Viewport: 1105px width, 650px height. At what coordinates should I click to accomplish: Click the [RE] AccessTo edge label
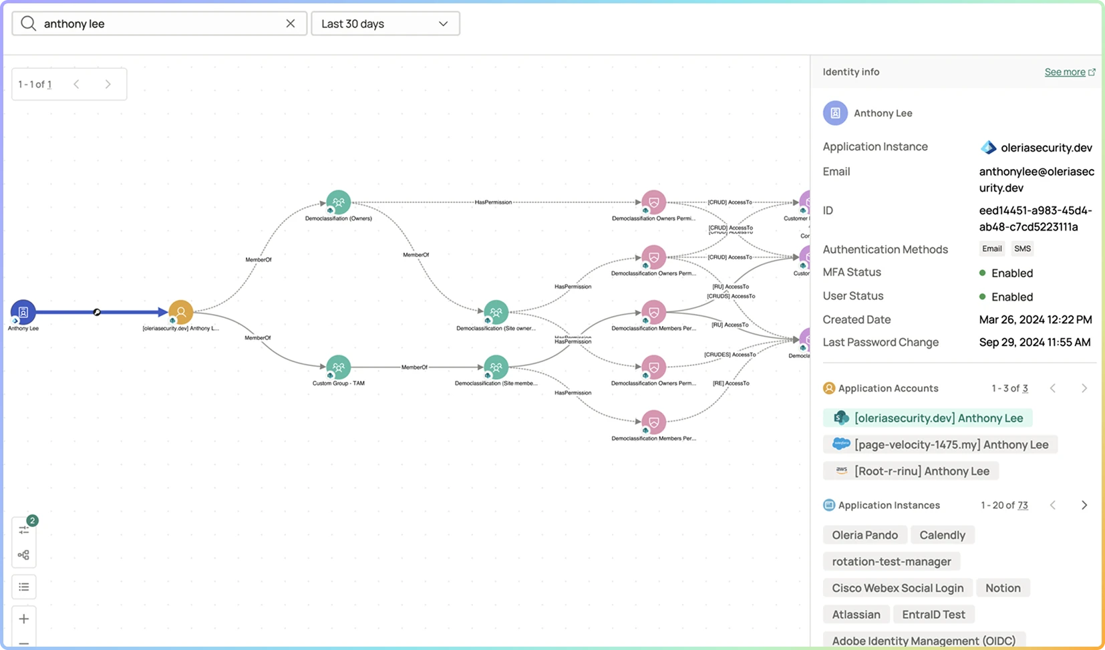731,383
